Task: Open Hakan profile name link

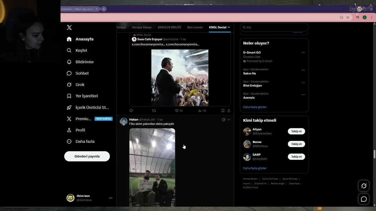Action: coord(134,120)
